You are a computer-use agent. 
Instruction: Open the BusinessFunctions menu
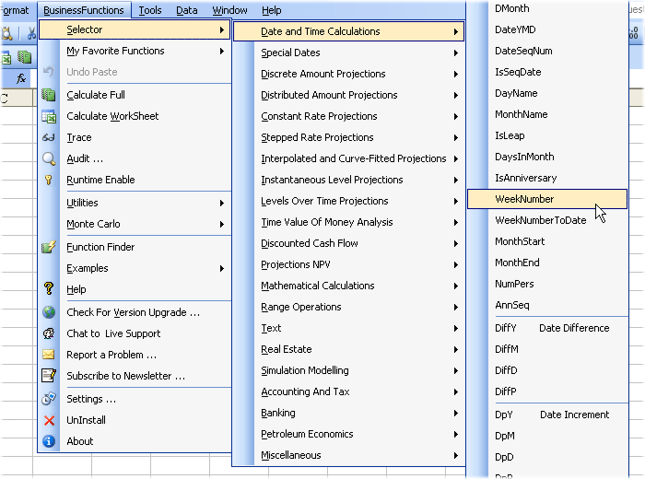(x=84, y=10)
